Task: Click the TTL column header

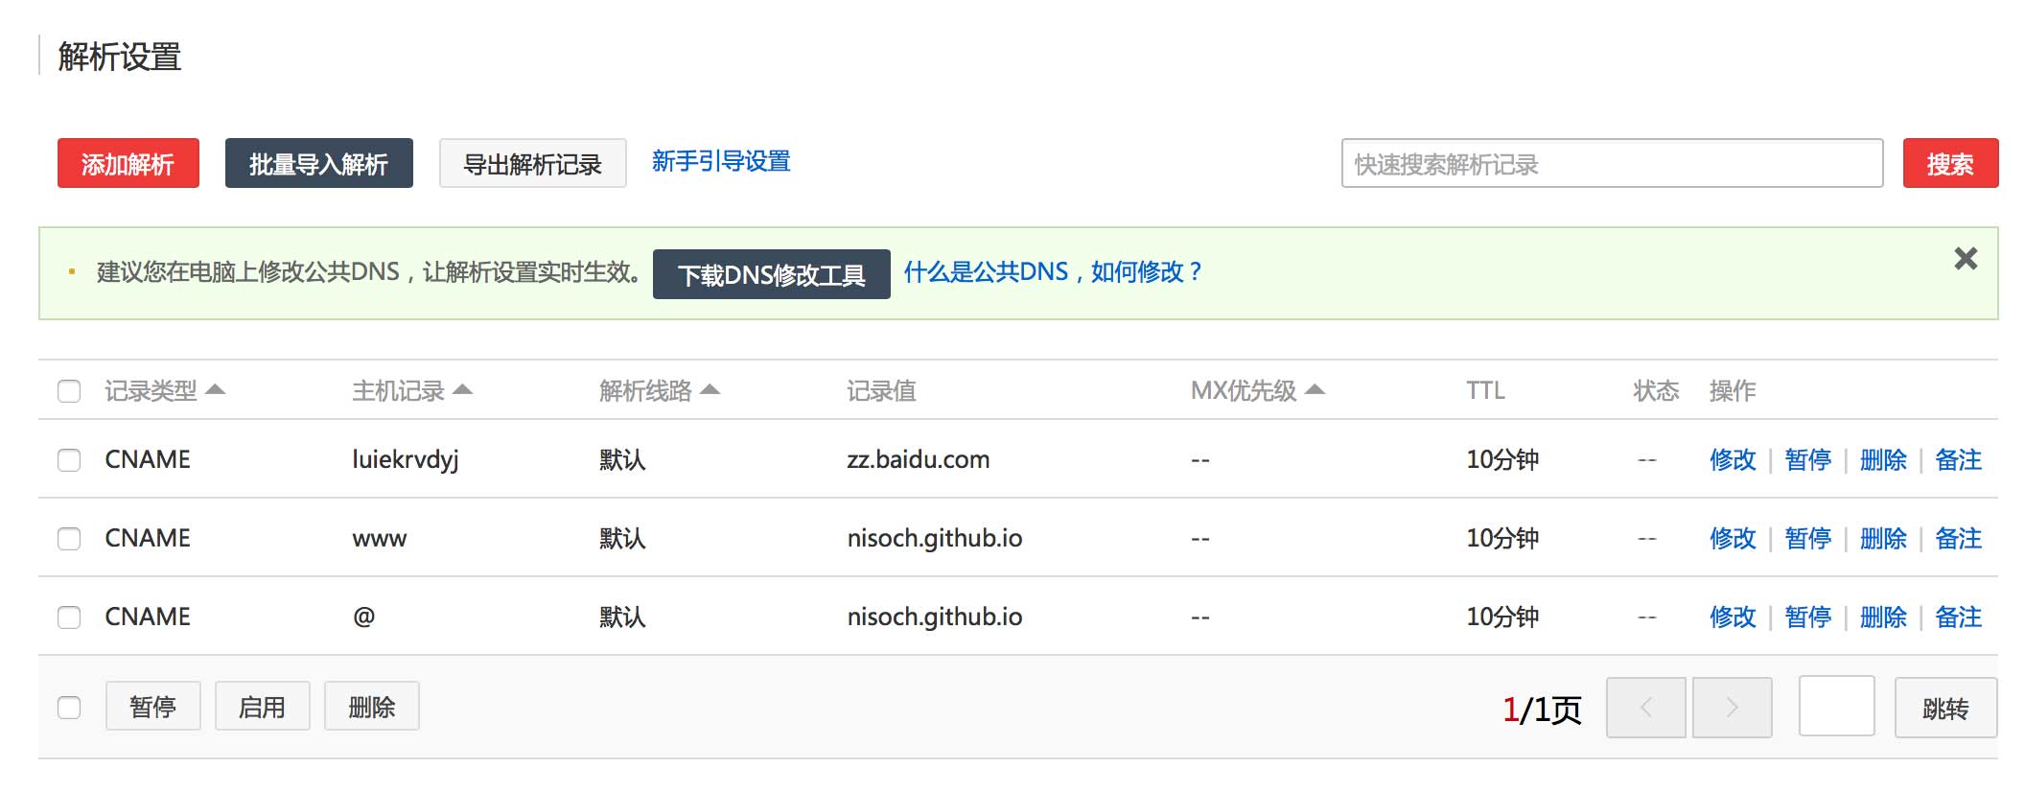Action: (1485, 391)
